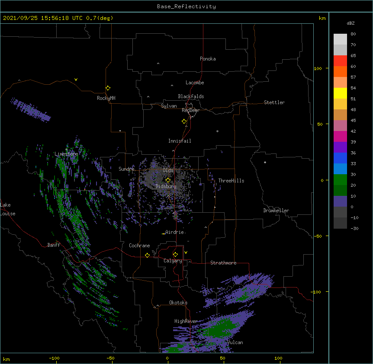
Task: Click the Banff label
Action: 54,245
